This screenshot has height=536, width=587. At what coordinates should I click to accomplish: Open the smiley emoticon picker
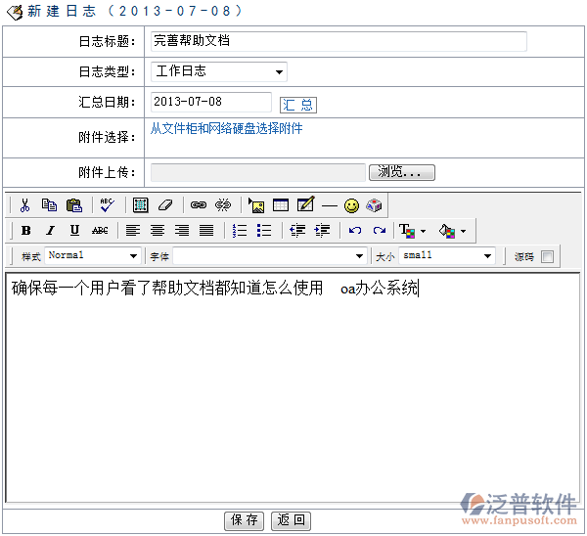tap(351, 205)
